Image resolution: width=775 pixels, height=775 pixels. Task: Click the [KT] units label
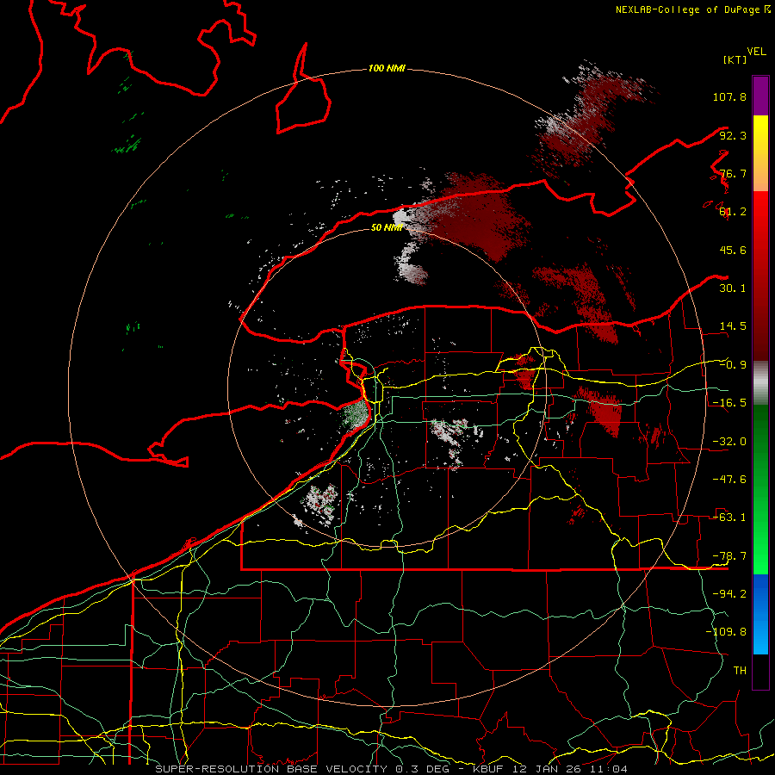click(735, 59)
